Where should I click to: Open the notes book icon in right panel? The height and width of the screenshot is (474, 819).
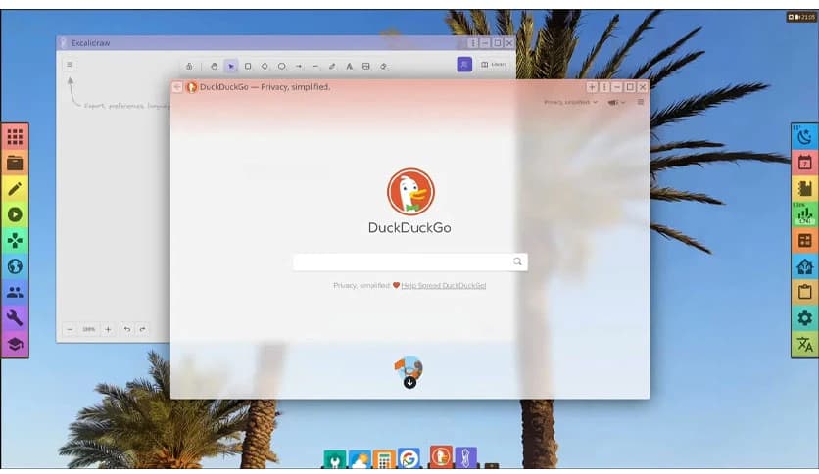click(x=805, y=188)
